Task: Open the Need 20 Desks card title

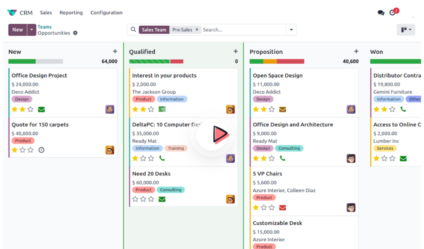Action: point(151,174)
